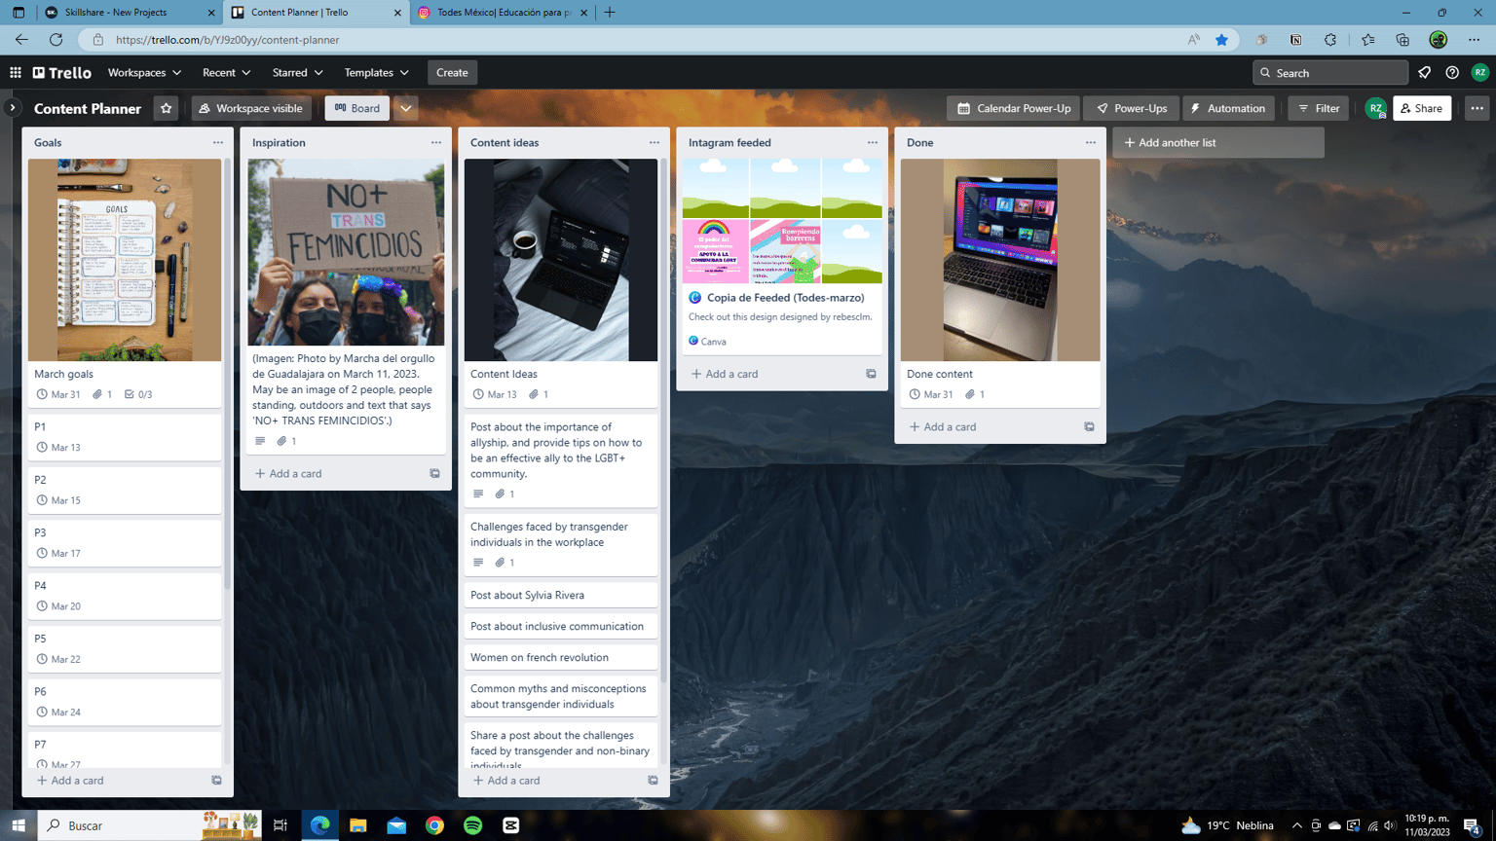The width and height of the screenshot is (1496, 841).
Task: Expand the Workspaces dropdown
Action: point(144,73)
